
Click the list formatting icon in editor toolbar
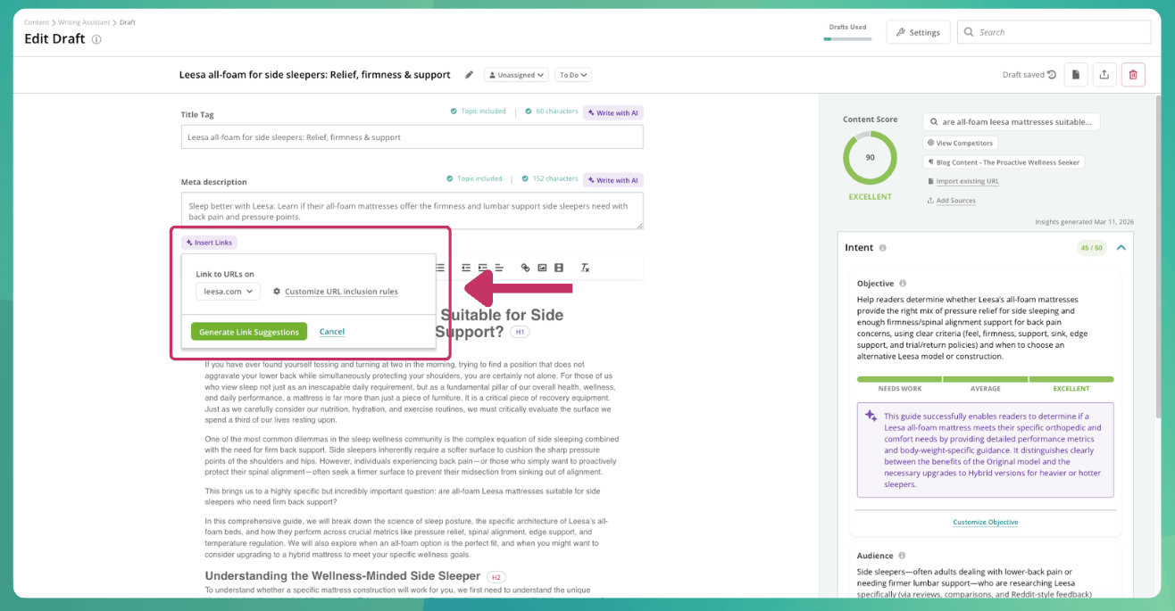pyautogui.click(x=440, y=268)
